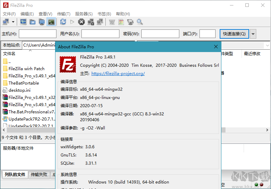Click the red status indicator light
The image size is (271, 189).
tap(261, 185)
